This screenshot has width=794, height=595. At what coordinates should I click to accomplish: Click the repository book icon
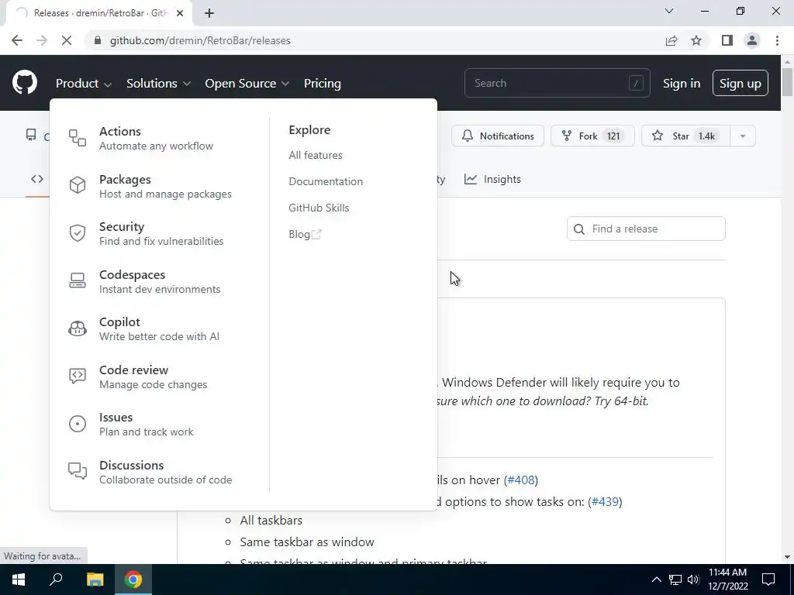pos(31,135)
